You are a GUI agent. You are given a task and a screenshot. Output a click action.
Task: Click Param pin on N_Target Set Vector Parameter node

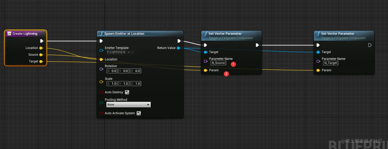point(318,70)
